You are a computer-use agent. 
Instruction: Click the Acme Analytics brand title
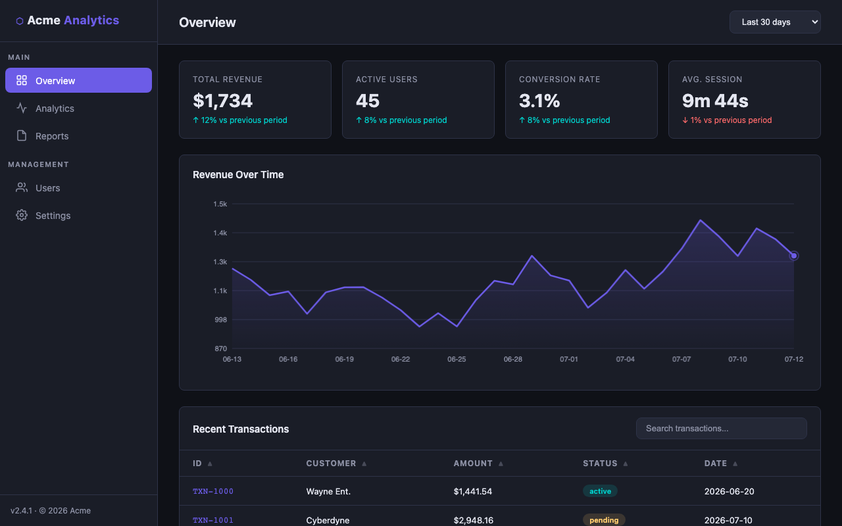73,20
